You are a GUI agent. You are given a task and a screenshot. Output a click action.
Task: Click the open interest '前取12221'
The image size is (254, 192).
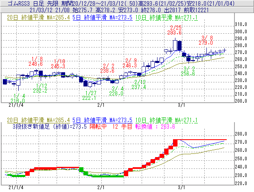tap(196, 10)
